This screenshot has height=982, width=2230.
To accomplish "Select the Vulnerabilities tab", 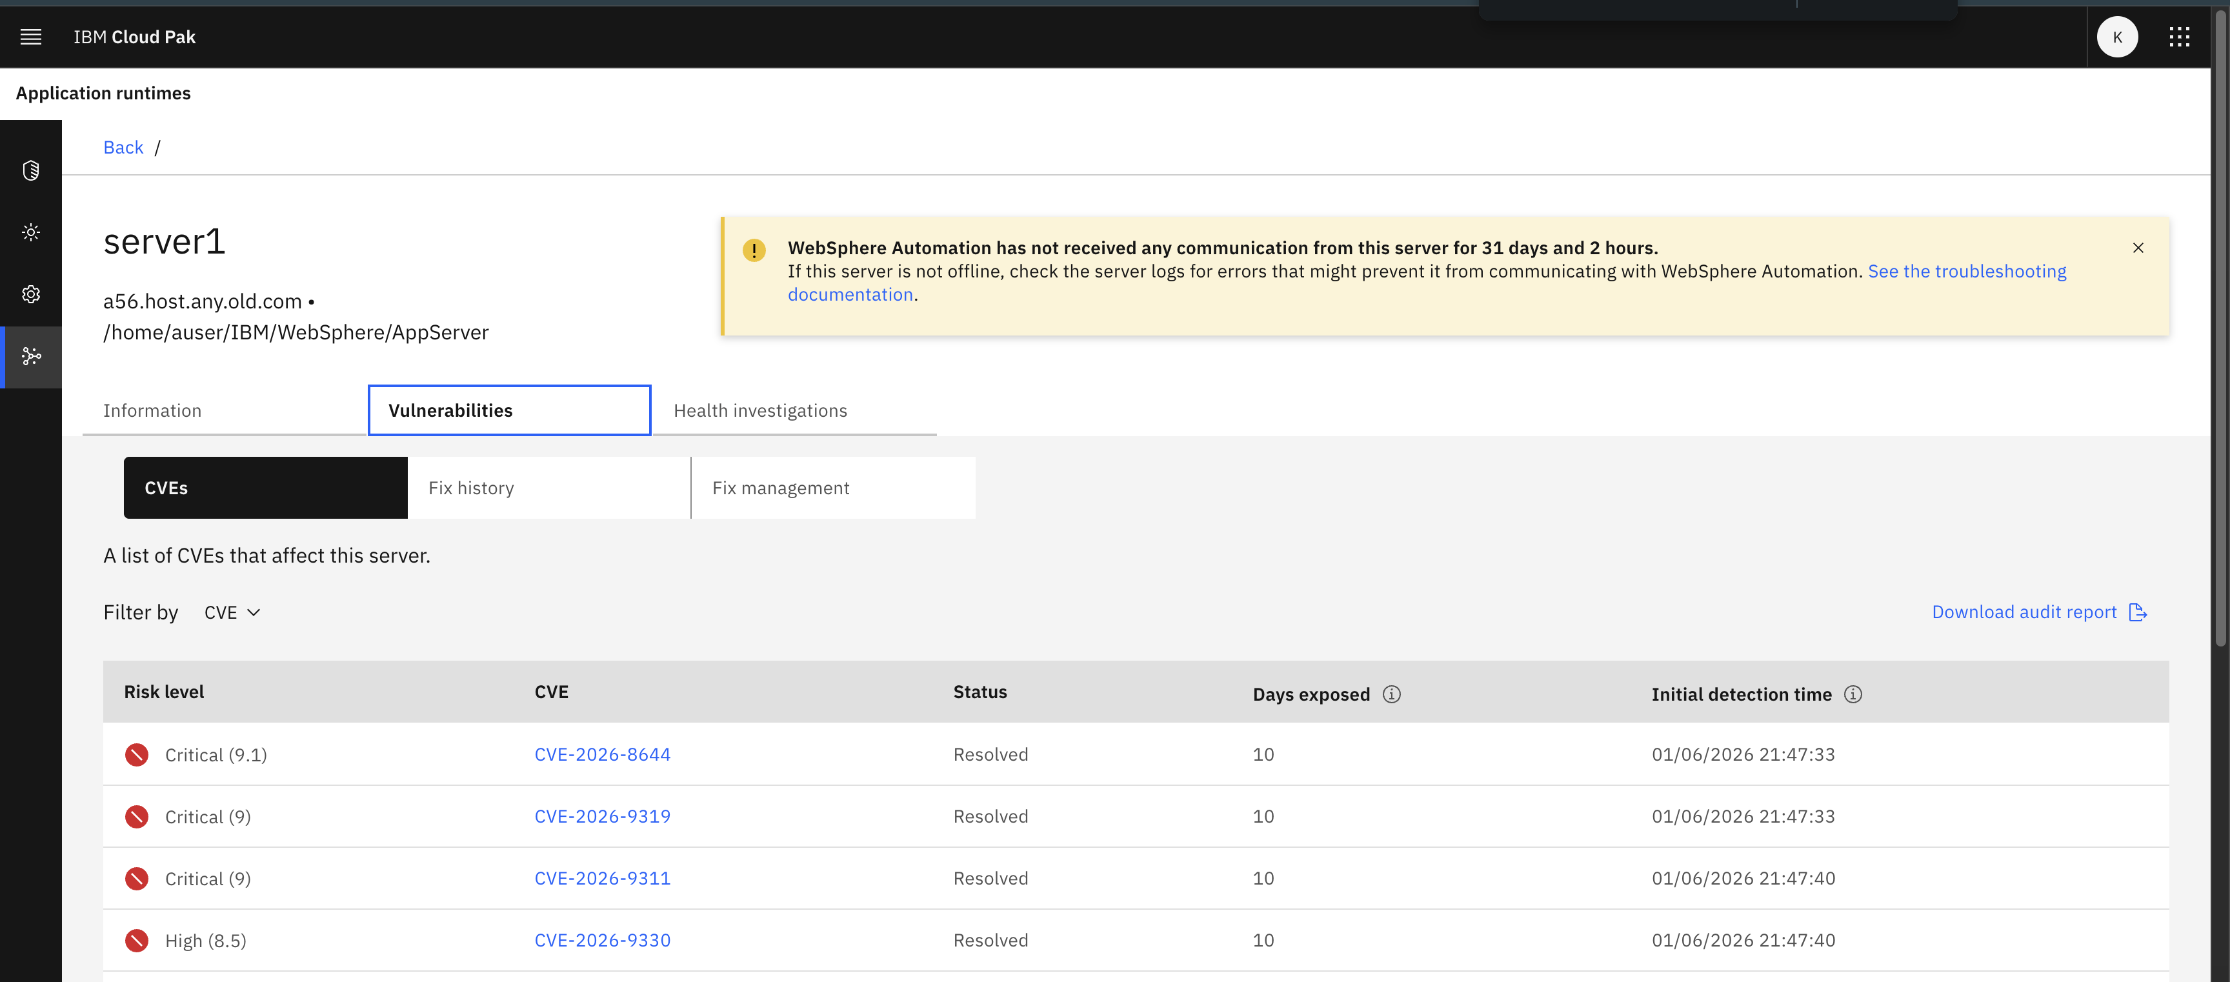I will coord(509,410).
